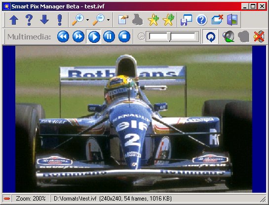
Task: Play the multimedia file
Action: pyautogui.click(x=94, y=36)
